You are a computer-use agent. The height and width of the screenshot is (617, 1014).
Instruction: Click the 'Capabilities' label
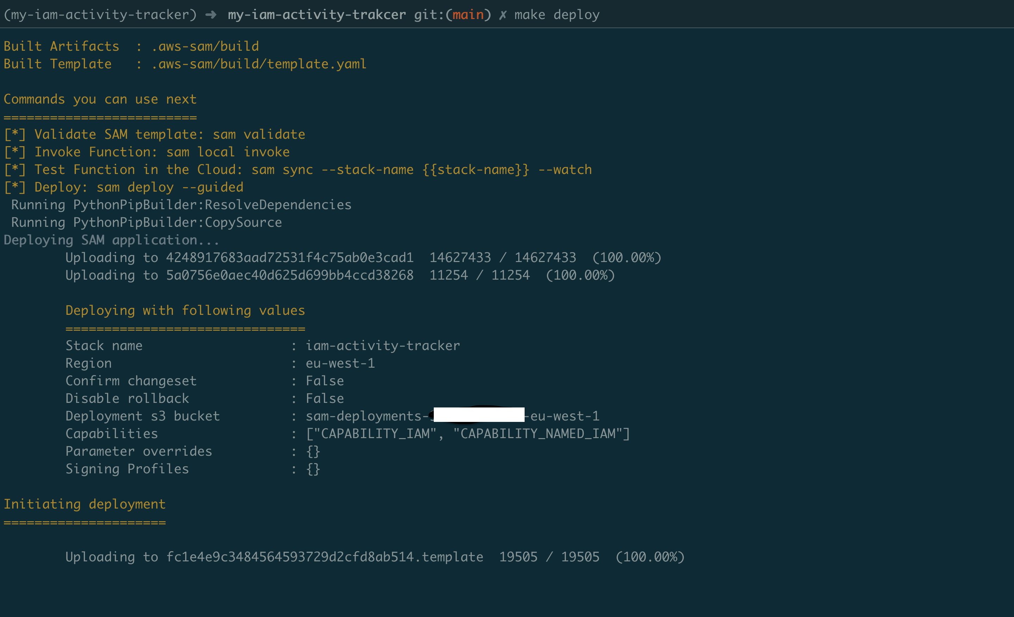point(112,434)
